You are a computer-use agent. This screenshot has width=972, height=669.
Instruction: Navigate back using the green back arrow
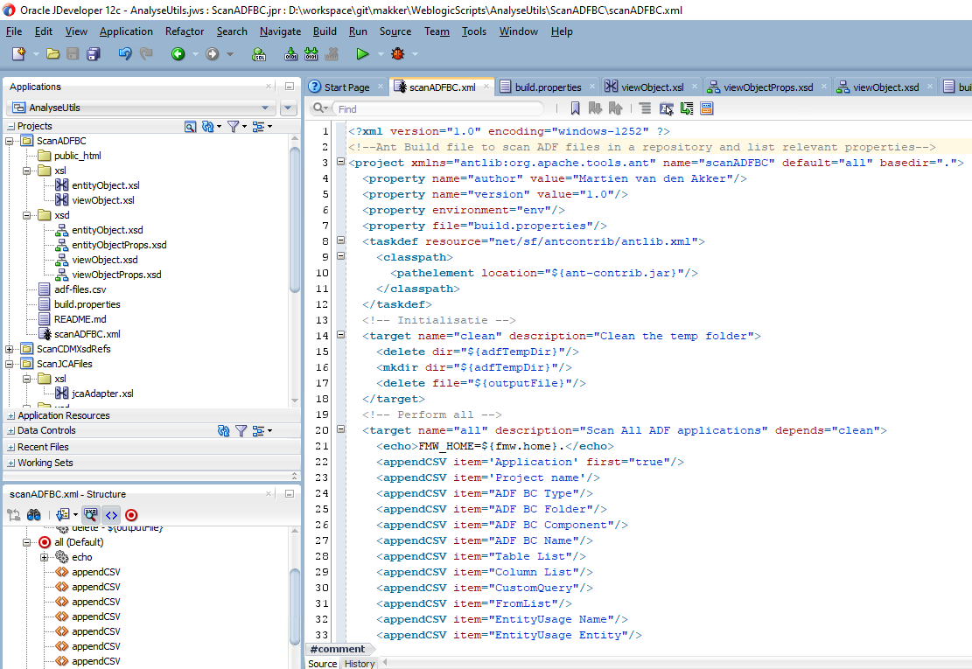(178, 52)
